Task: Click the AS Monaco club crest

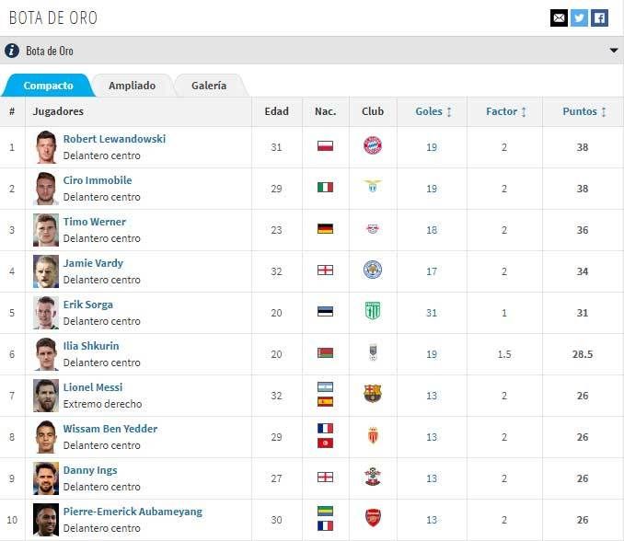Action: (372, 435)
